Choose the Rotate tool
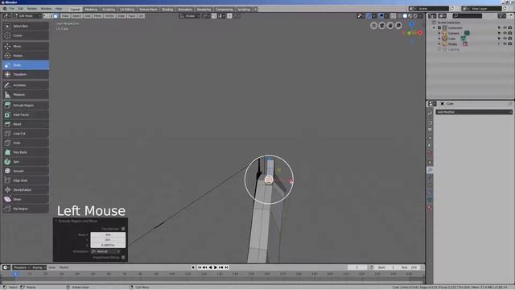The image size is (515, 290). point(26,56)
